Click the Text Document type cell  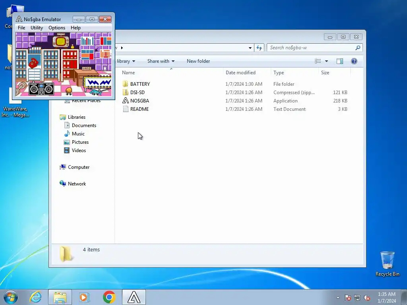click(x=289, y=109)
